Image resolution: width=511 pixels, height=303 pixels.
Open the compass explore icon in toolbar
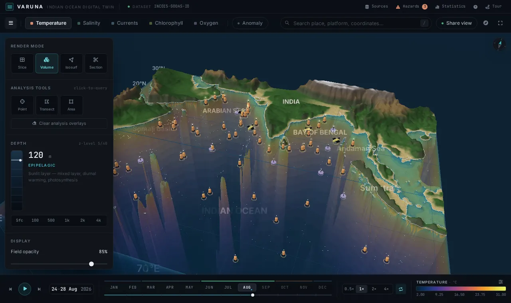pyautogui.click(x=486, y=23)
